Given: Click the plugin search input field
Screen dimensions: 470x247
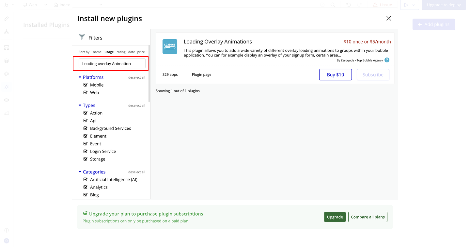Looking at the screenshot, I should pyautogui.click(x=112, y=64).
